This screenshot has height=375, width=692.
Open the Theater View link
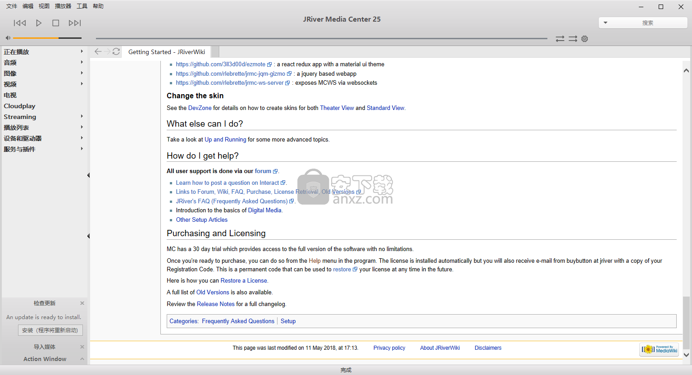(x=337, y=108)
